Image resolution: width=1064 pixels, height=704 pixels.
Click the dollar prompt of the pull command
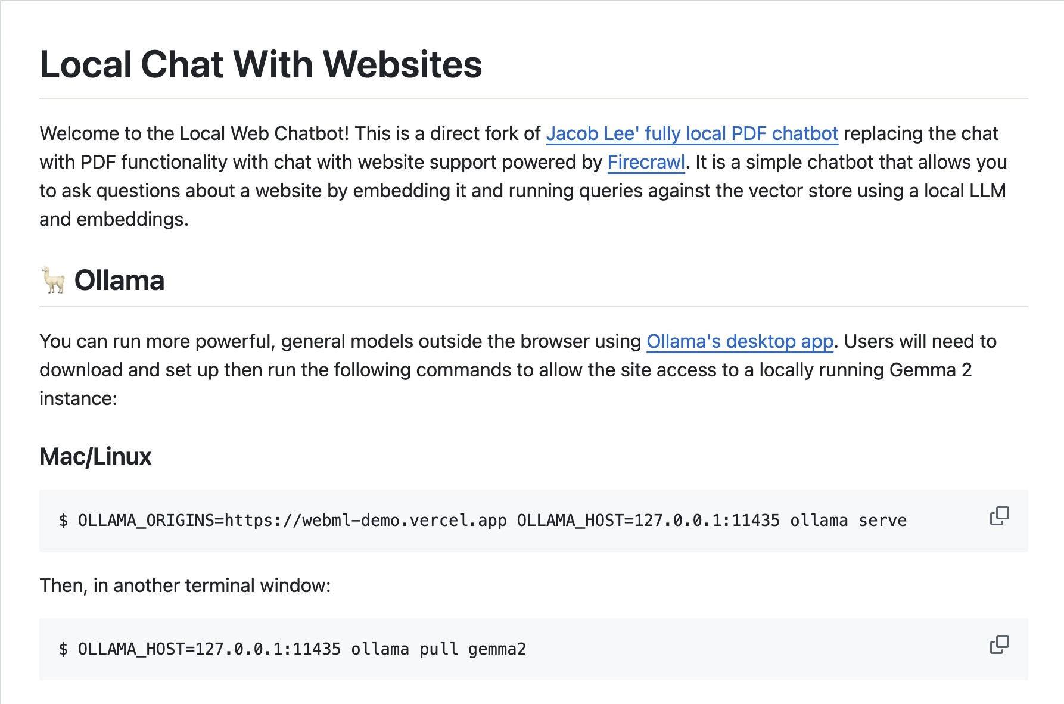pos(63,649)
